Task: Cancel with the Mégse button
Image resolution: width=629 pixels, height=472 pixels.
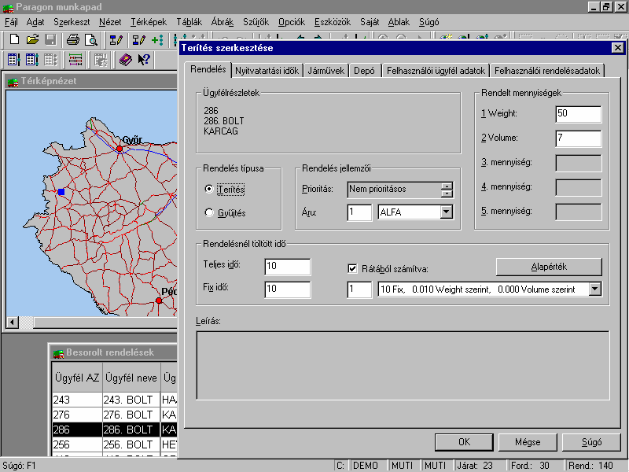Action: (x=528, y=442)
